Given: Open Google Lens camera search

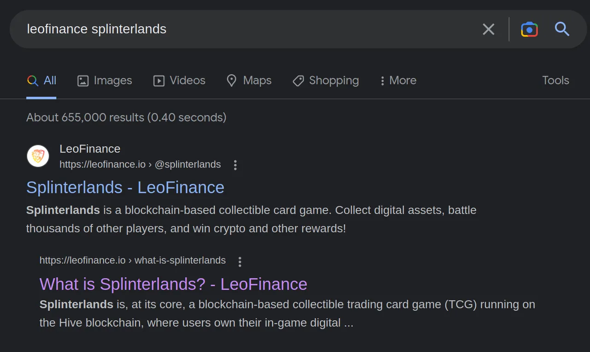Looking at the screenshot, I should (529, 29).
